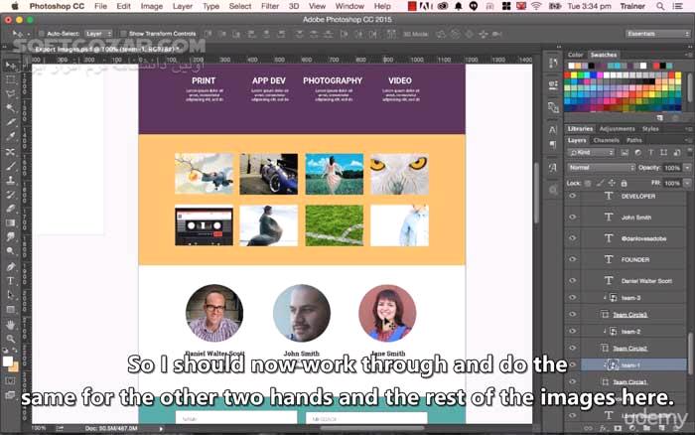Hide the John Smith text layer

573,217
